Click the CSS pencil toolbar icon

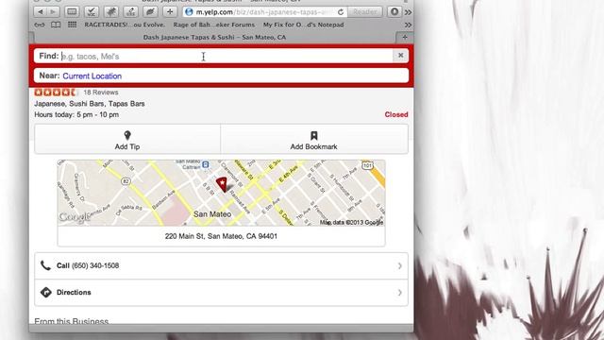[130, 12]
